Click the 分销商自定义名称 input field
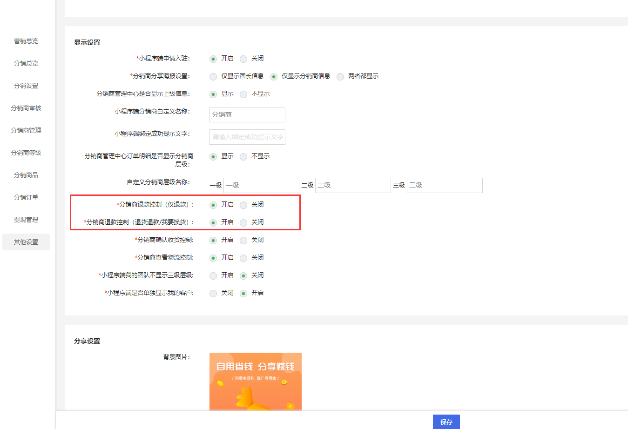The image size is (628, 429). [247, 114]
